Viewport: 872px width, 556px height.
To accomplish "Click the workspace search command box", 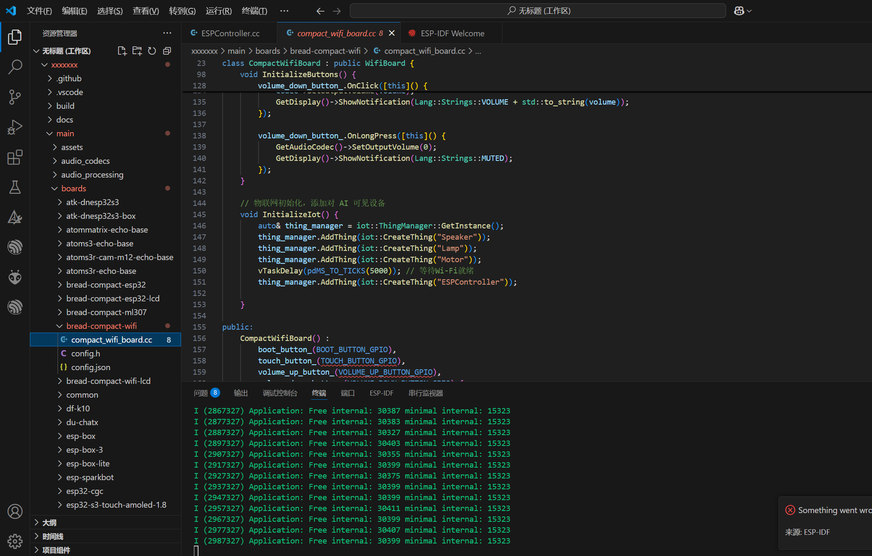I will [x=538, y=11].
